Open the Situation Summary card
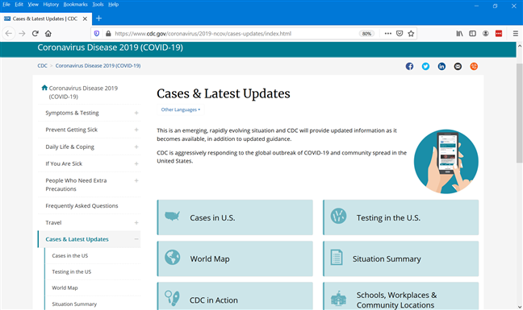The height and width of the screenshot is (310, 523). [x=400, y=258]
